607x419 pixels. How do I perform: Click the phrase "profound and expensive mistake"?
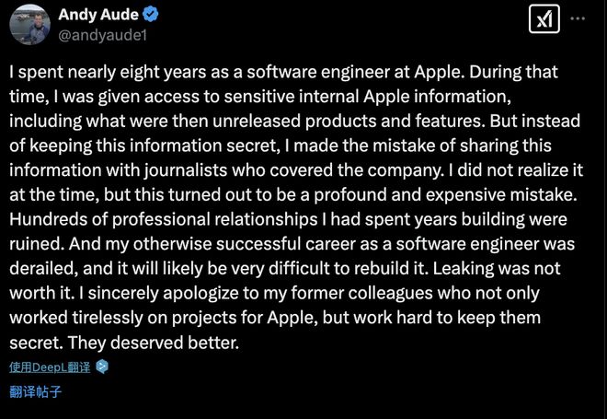pyautogui.click(x=445, y=195)
